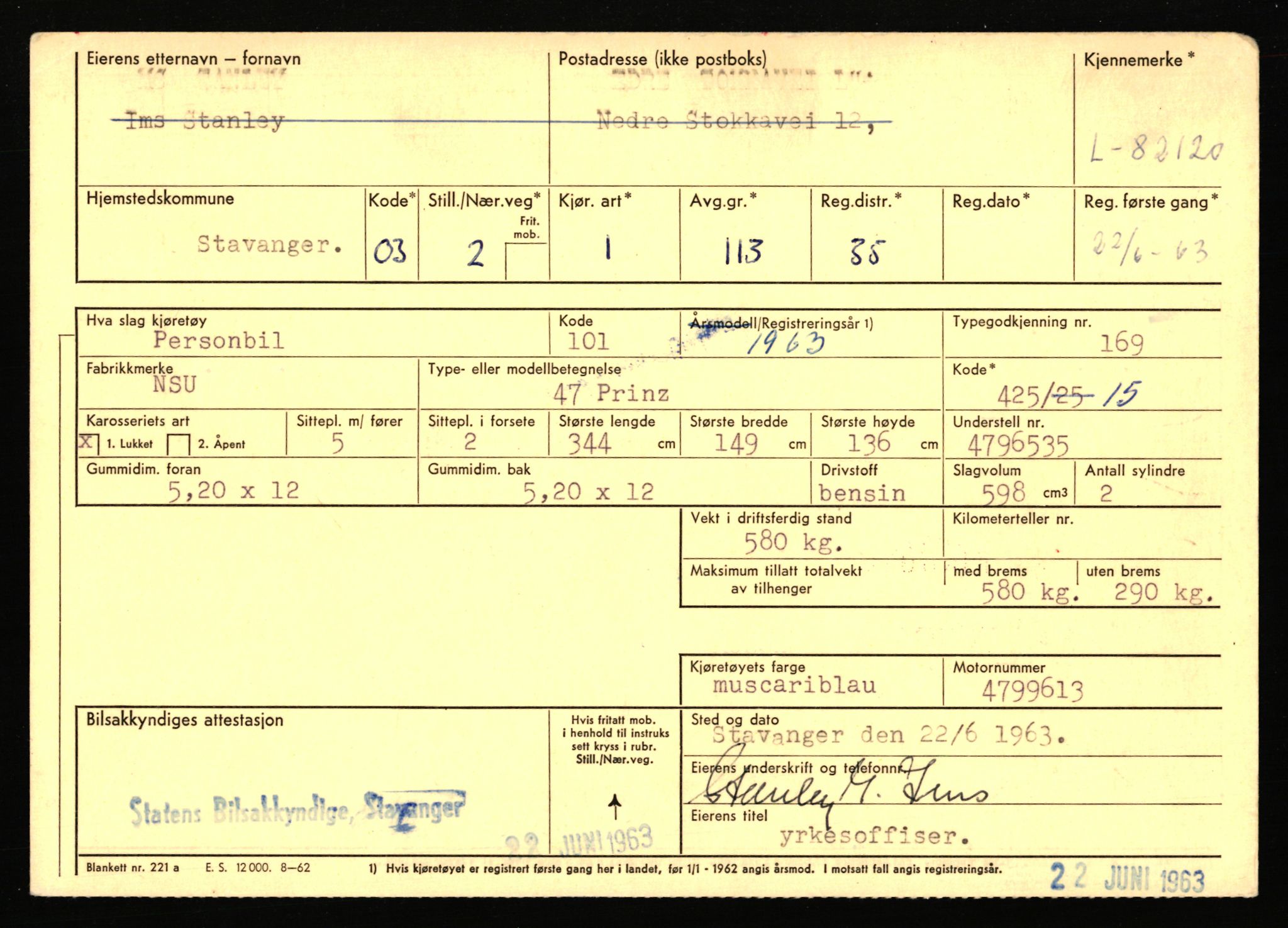Click the 'Postadresse (ikke postboks)' heading
Screen dimensions: 1288x928
[663, 60]
